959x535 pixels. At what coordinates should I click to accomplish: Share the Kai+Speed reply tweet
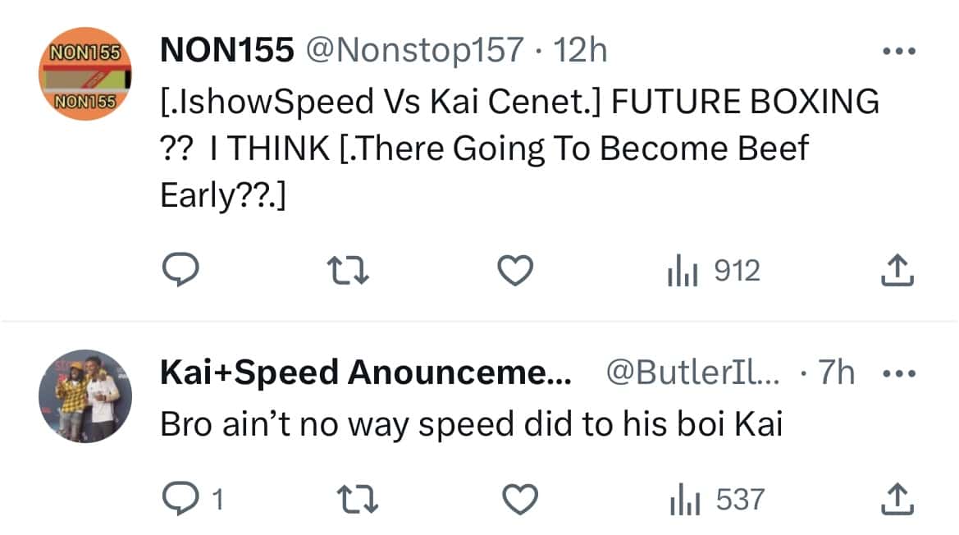click(x=897, y=499)
